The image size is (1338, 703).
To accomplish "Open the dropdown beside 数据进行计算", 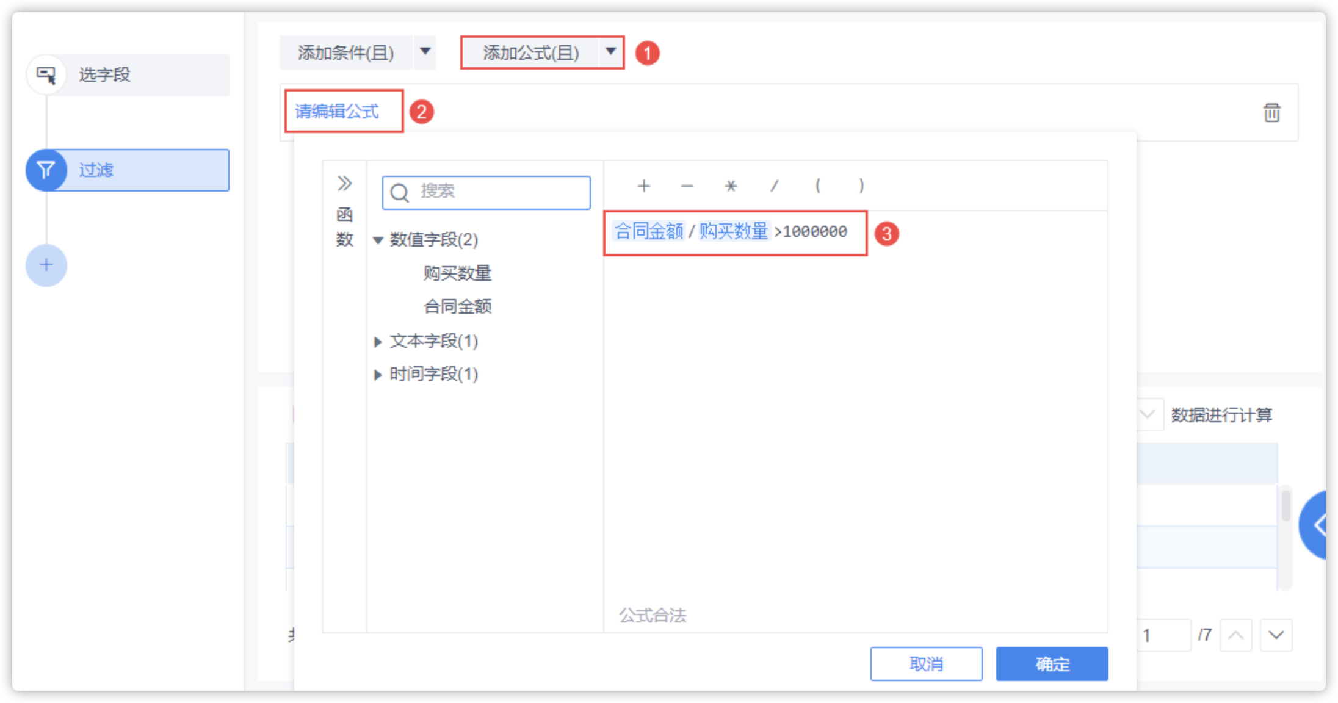I will pyautogui.click(x=1148, y=415).
